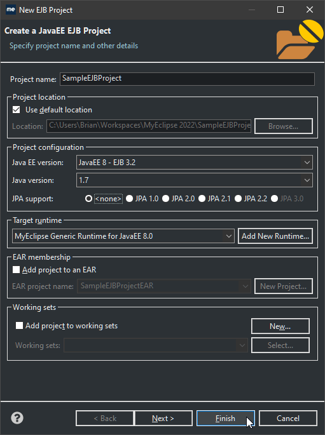This screenshot has width=325, height=435.
Task: Choose JPA 1.0 support option
Action: pos(130,199)
